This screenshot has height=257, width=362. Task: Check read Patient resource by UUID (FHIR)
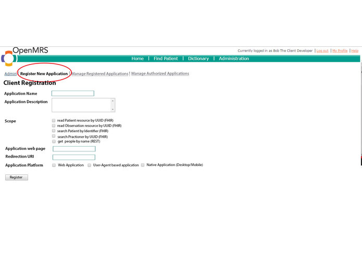[x=54, y=121]
